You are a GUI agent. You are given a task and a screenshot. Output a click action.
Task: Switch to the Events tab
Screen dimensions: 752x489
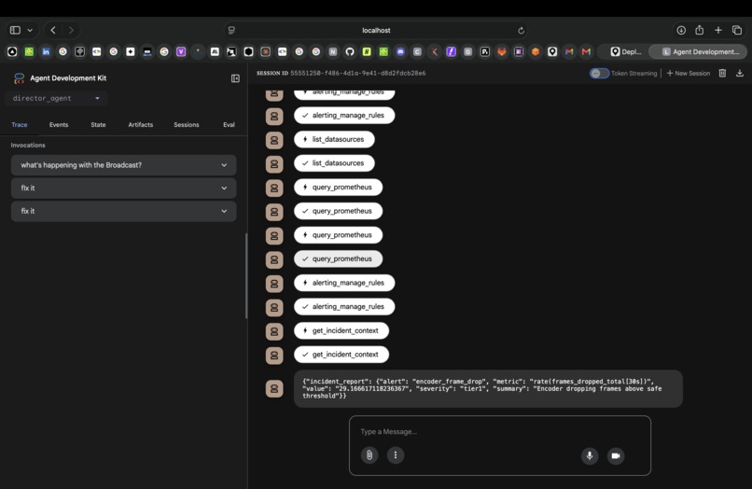[x=59, y=125]
